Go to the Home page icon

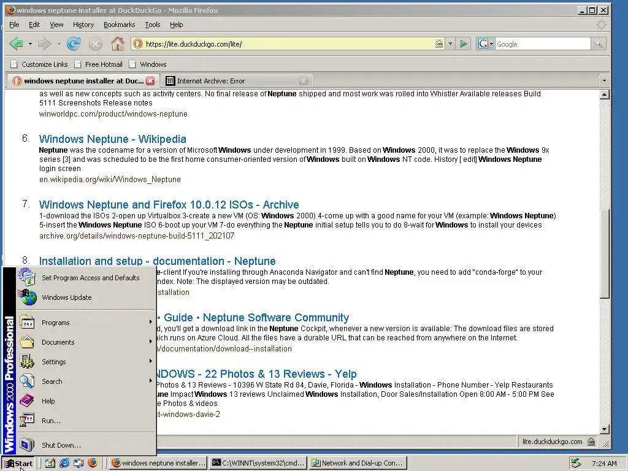tap(117, 44)
